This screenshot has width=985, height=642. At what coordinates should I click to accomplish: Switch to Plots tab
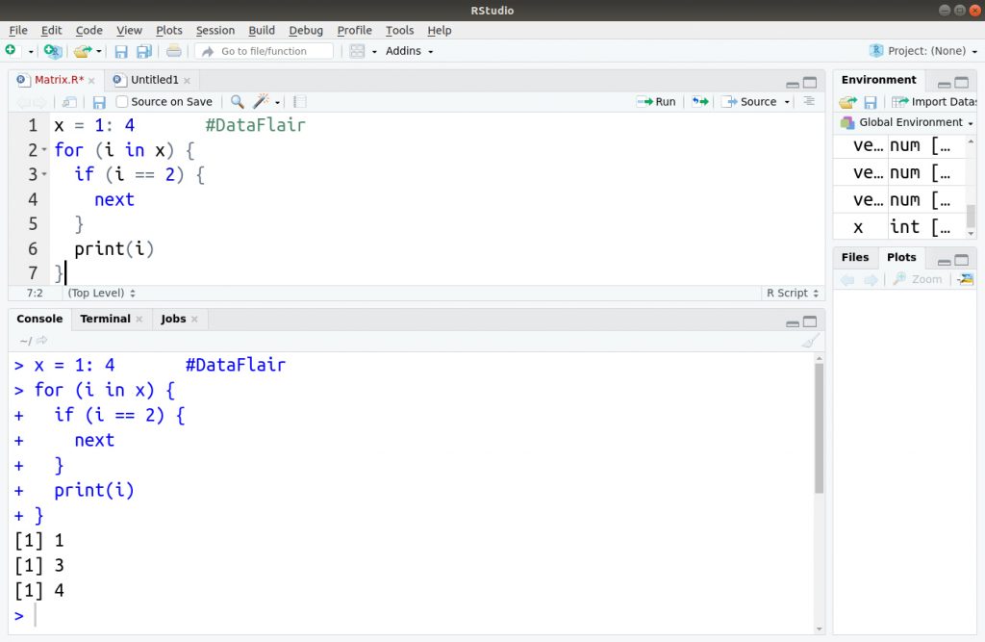[901, 257]
